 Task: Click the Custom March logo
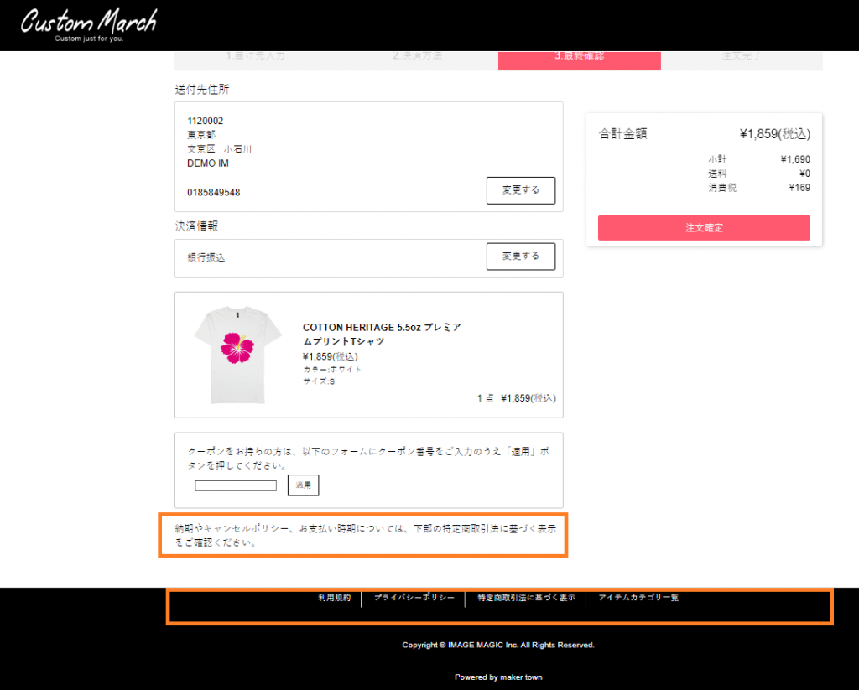point(89,24)
